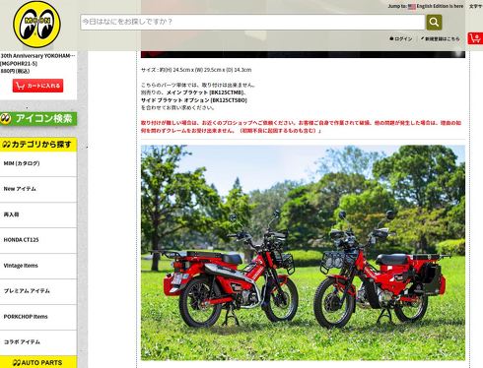Select MM (カタログ) category
483x368 pixels.
click(38, 163)
